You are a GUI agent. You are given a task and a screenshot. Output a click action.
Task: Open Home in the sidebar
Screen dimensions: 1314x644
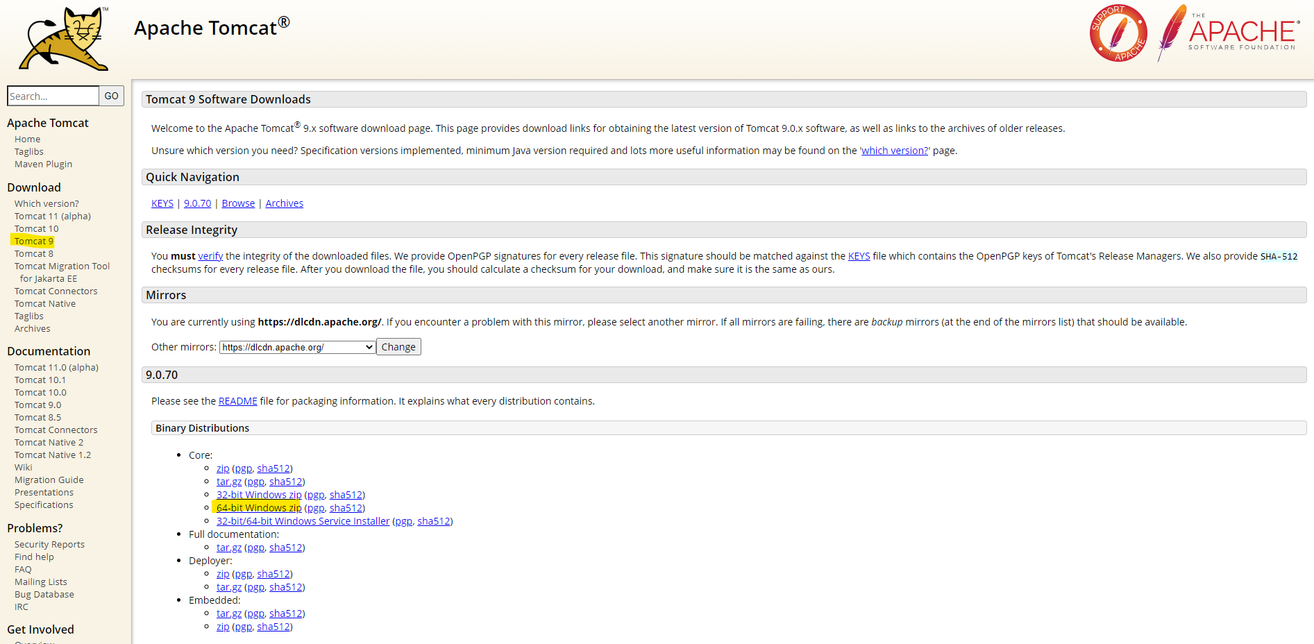point(28,139)
